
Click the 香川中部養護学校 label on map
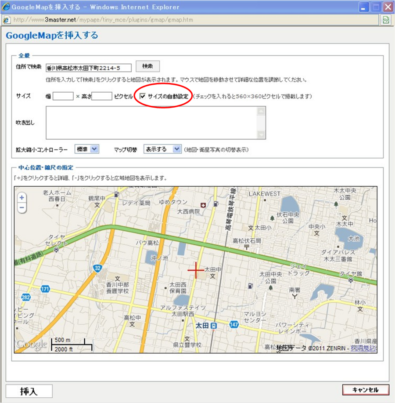pos(118,288)
